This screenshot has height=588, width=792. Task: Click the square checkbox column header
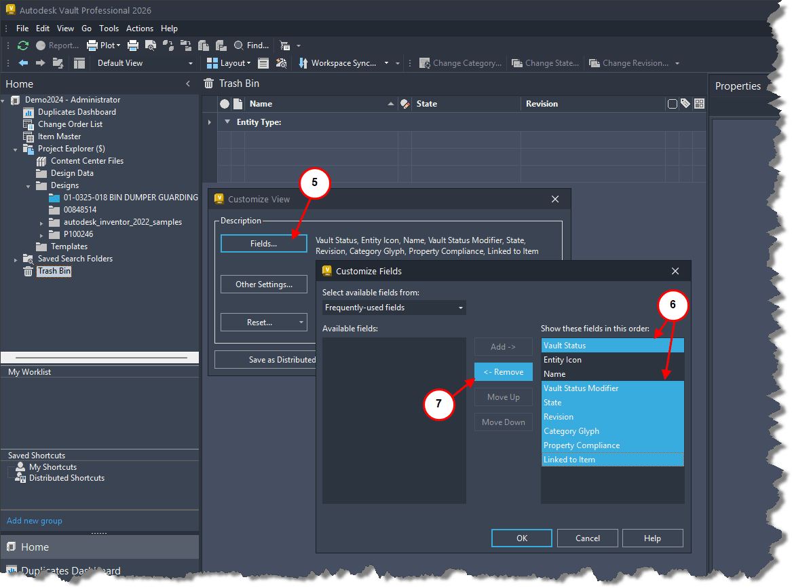[673, 104]
